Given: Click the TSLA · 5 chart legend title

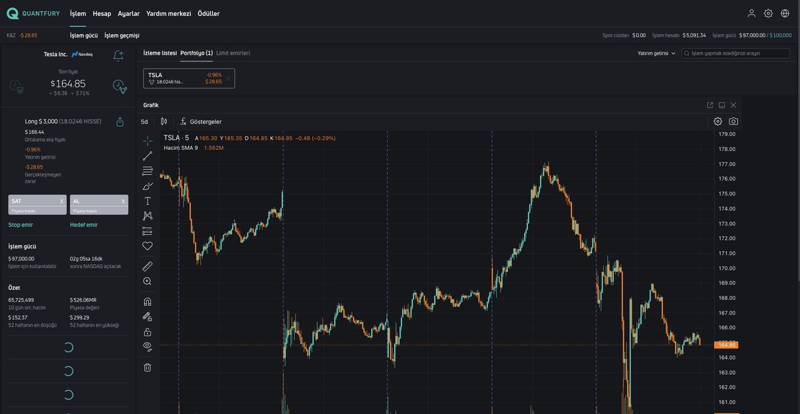Looking at the screenshot, I should [176, 138].
